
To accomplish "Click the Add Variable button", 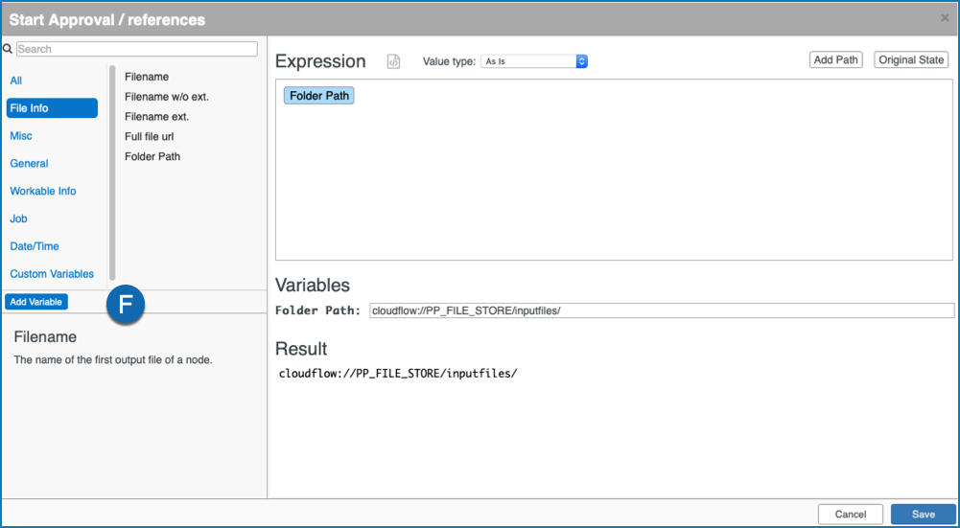I will [x=36, y=302].
